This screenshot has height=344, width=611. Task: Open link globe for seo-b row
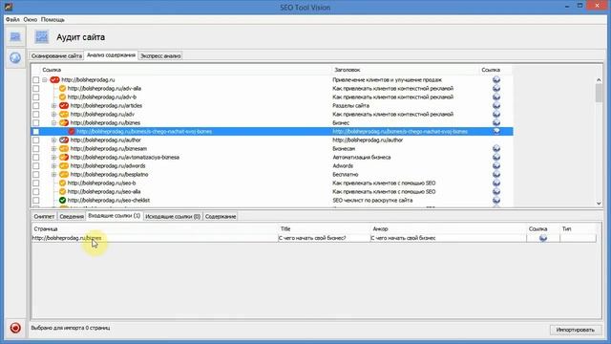point(496,183)
